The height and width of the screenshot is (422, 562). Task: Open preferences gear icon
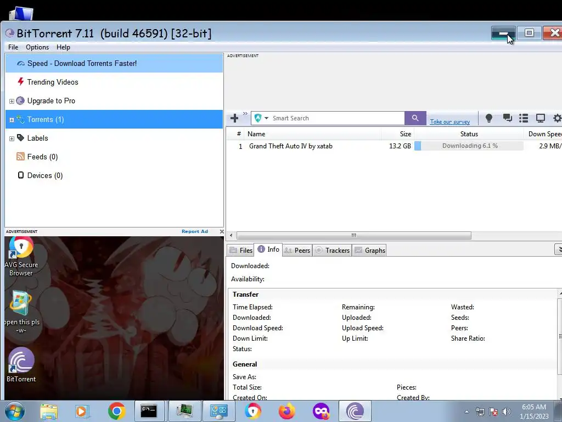558,118
